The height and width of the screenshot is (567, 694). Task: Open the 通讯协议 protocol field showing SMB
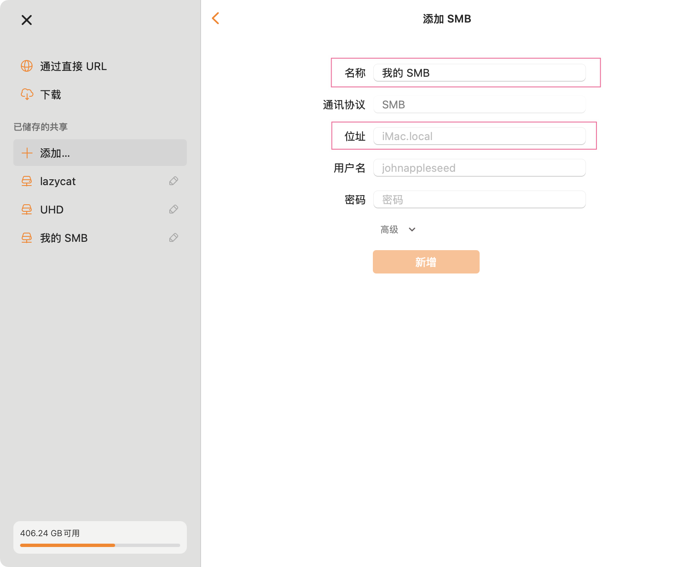click(x=479, y=105)
